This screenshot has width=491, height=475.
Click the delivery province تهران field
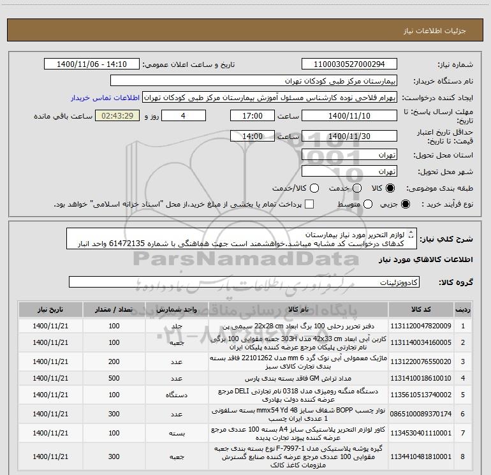pyautogui.click(x=349, y=155)
